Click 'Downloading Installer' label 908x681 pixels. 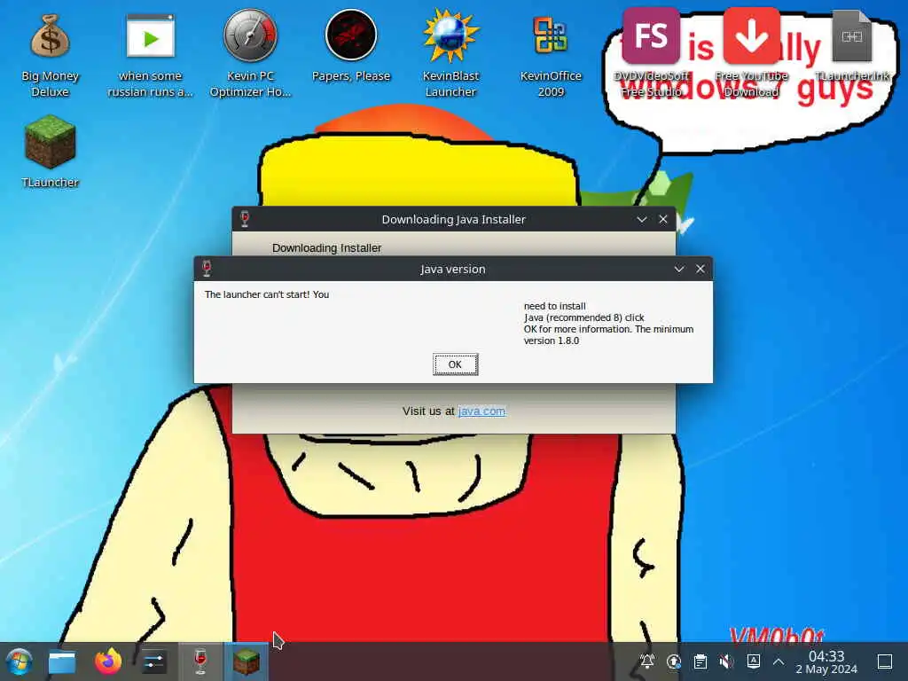coord(326,248)
